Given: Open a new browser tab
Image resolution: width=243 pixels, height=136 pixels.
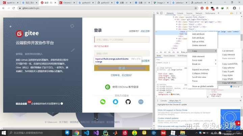Looking at the screenshot, I should click(211, 3).
